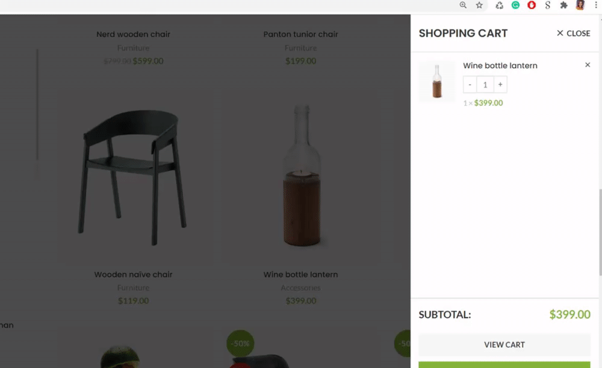Open the S-letter extension icon
Image resolution: width=602 pixels, height=368 pixels.
point(547,5)
